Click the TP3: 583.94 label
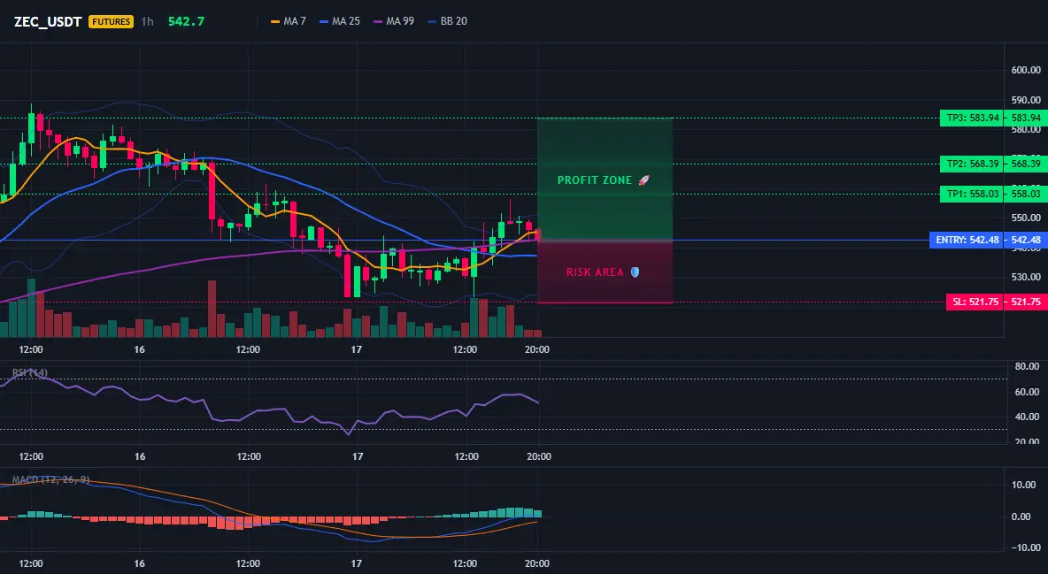The height and width of the screenshot is (574, 1048). click(971, 119)
